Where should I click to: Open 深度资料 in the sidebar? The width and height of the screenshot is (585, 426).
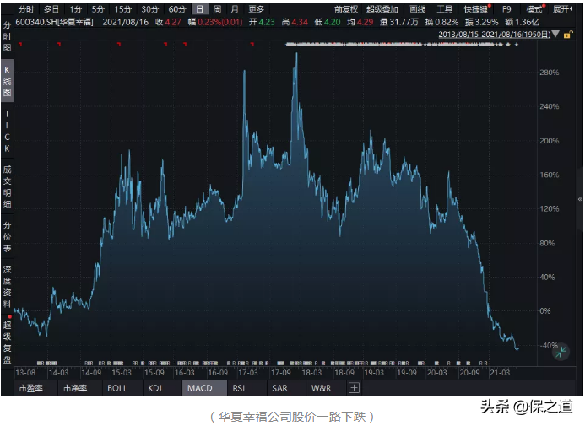(x=7, y=287)
